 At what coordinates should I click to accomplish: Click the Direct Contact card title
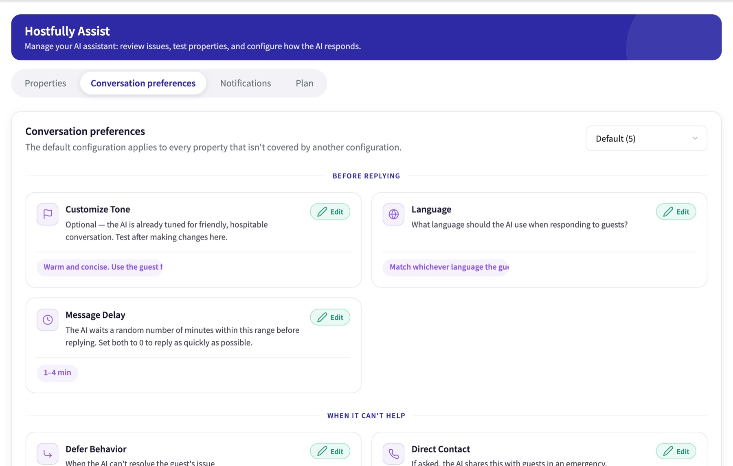pyautogui.click(x=441, y=449)
